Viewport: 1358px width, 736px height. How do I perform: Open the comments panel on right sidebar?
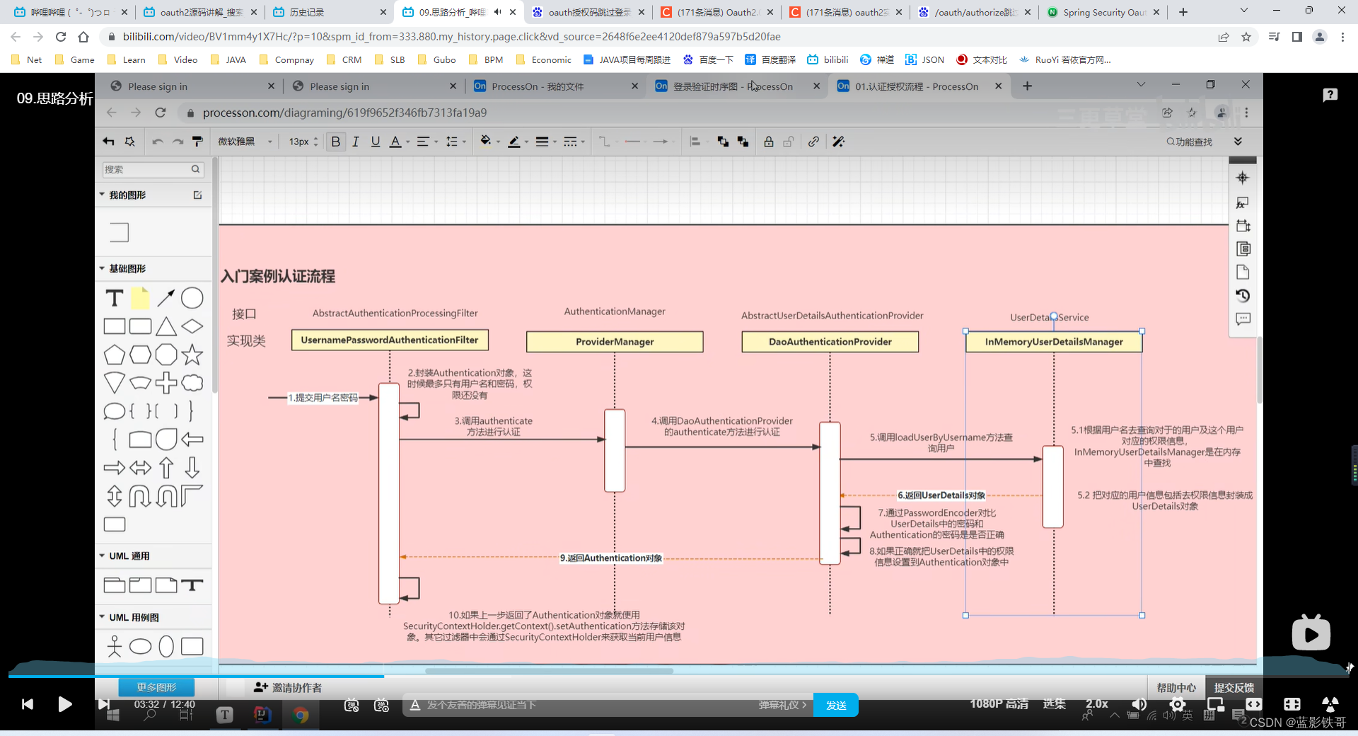[1243, 319]
